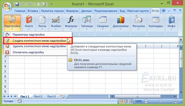Switch to Normal view in status bar
Screen dimensions: 185x106
tap(121, 101)
